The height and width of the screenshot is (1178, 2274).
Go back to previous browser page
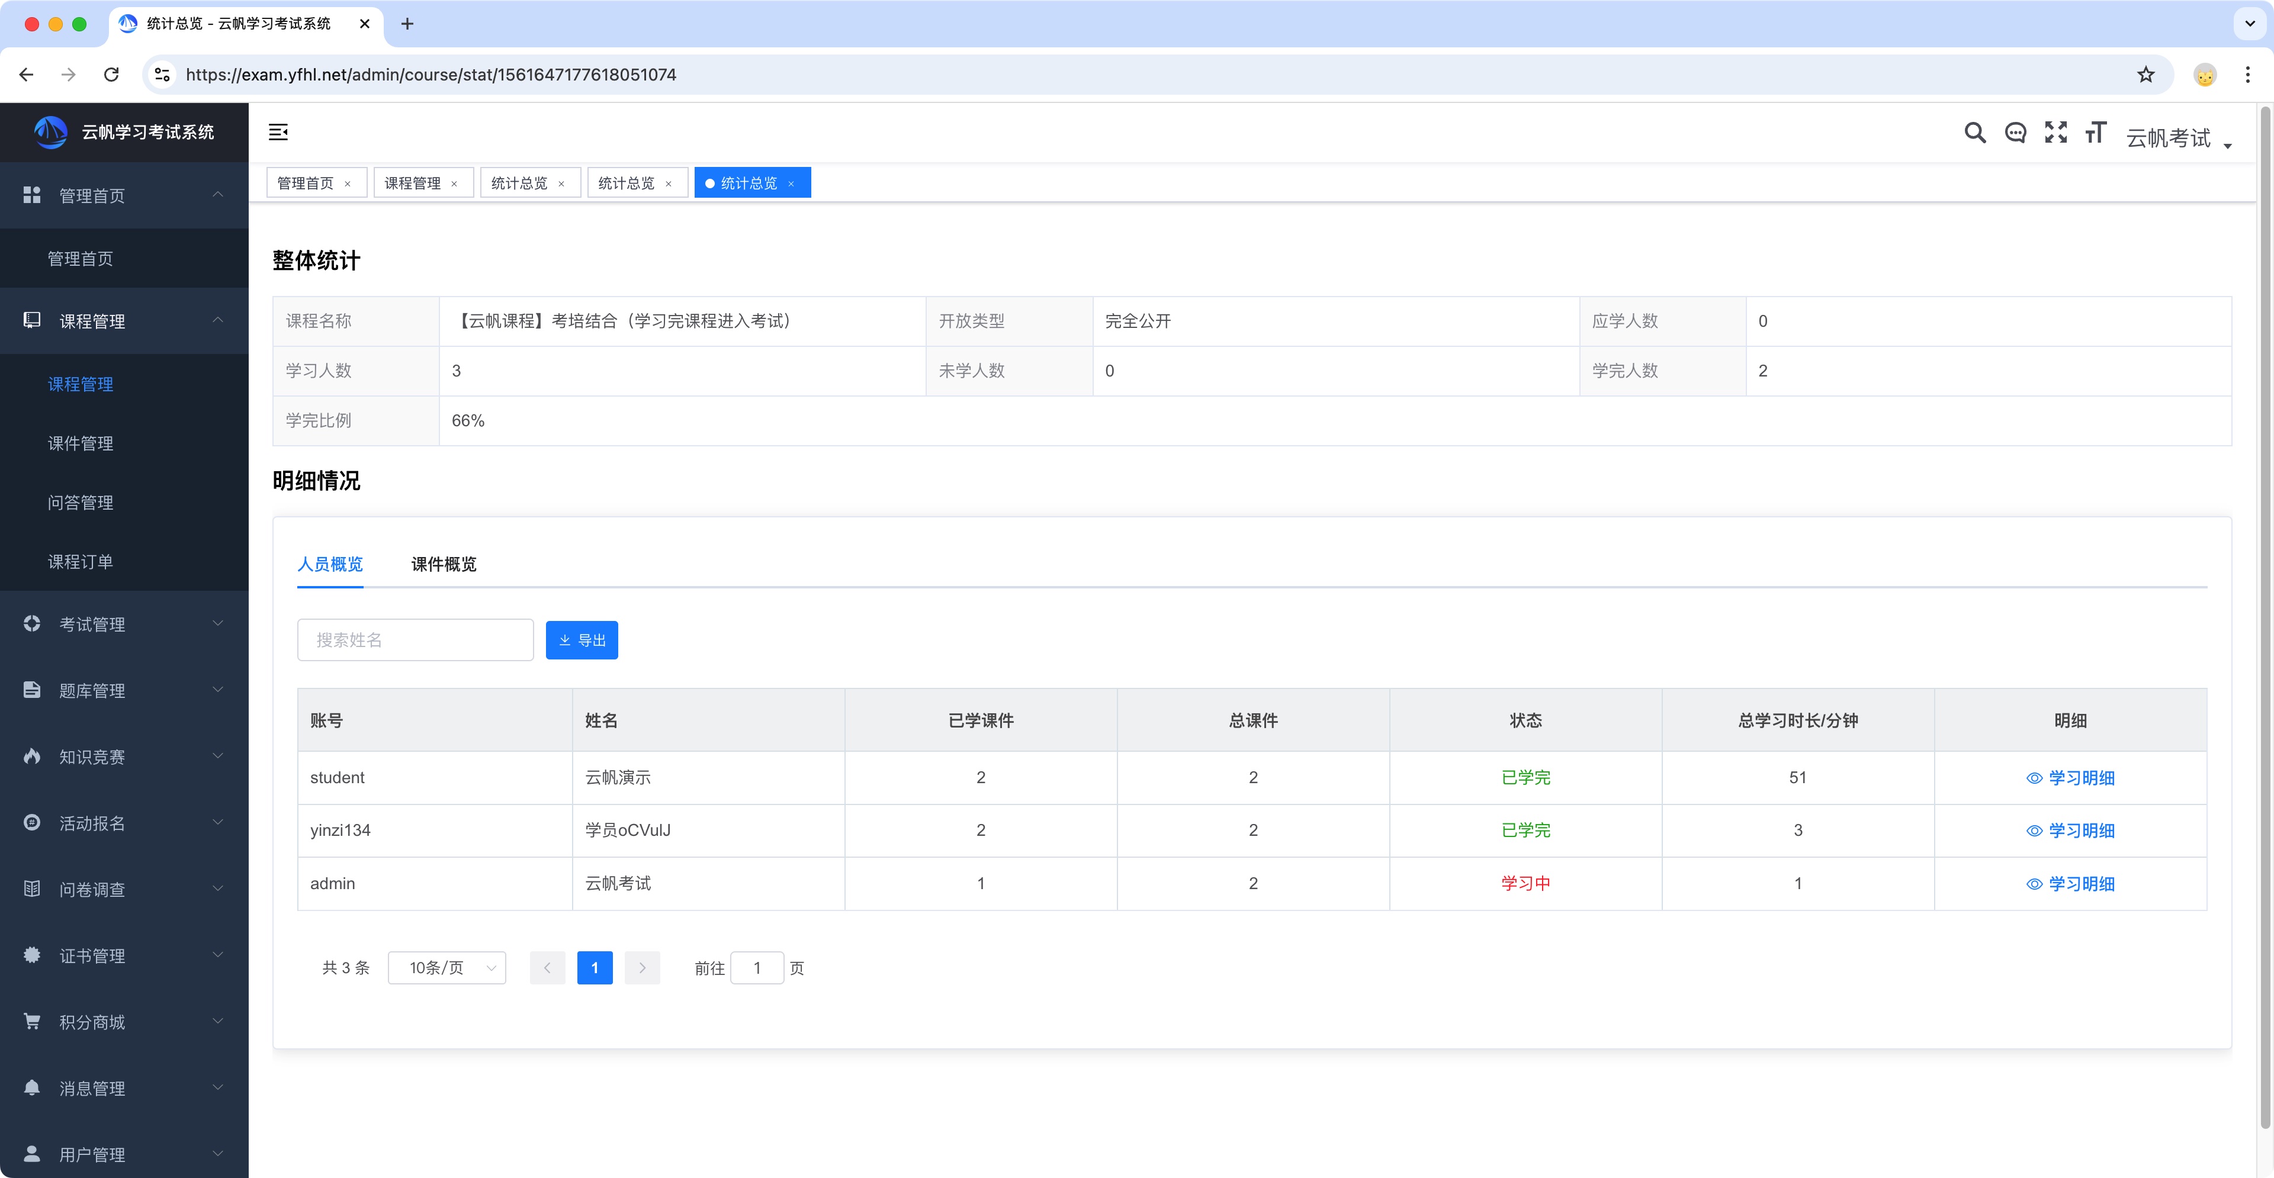click(x=27, y=75)
